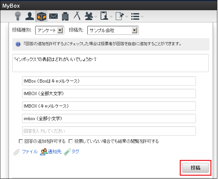
Task: Click the paperclip attachment icon
Action: [x=16, y=152]
